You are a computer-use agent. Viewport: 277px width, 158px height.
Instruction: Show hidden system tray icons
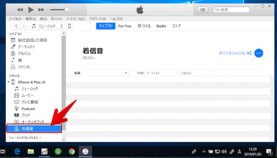[x=204, y=152]
